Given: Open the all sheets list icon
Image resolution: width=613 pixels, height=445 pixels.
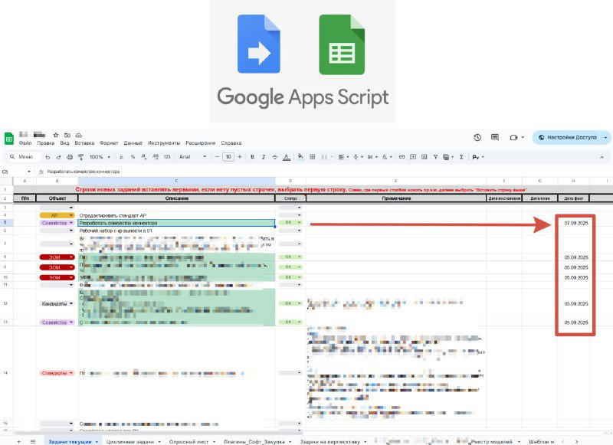Looking at the screenshot, I should (x=33, y=441).
